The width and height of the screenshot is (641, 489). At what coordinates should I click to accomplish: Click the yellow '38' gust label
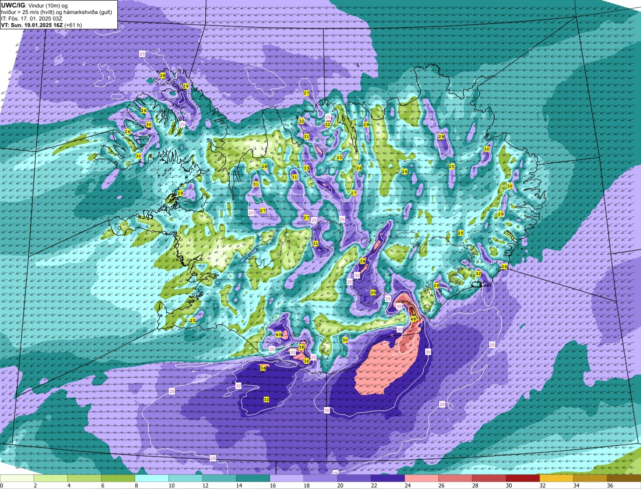[x=301, y=347]
